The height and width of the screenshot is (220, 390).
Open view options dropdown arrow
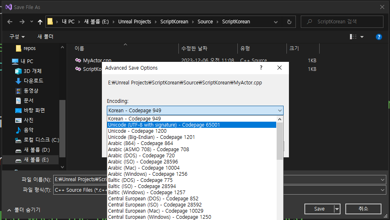[x=362, y=37]
